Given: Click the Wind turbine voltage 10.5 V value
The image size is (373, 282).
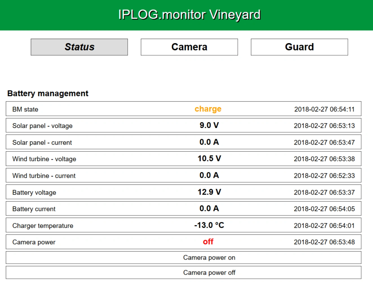Looking at the screenshot, I should (x=209, y=159).
